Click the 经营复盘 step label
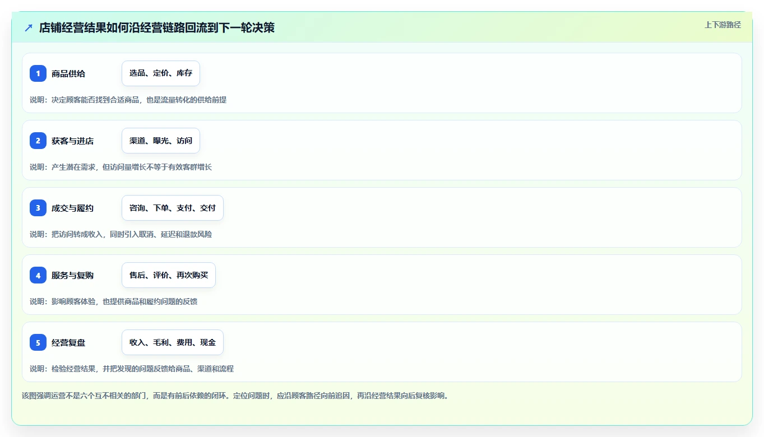Viewport: 764px width, 437px height. click(68, 342)
